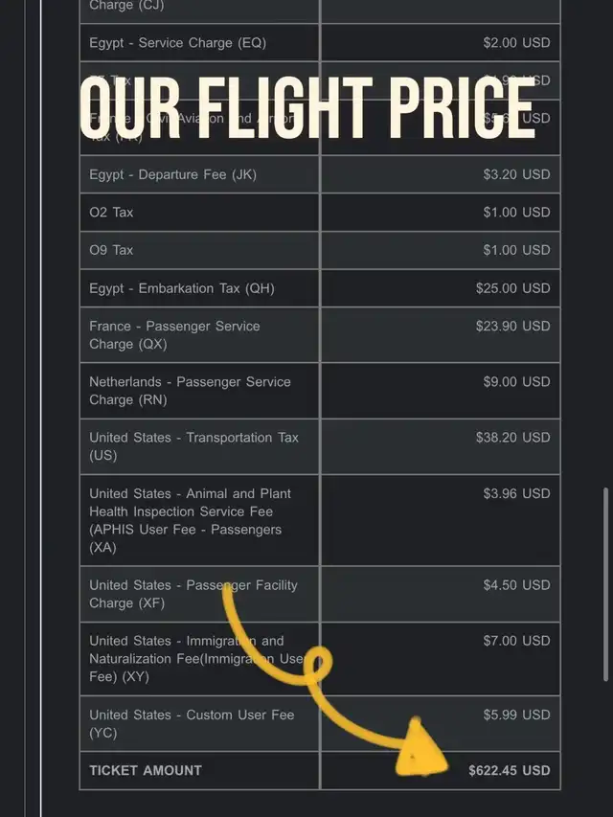
Task: Click United States - Transportation Tax (US) label
Action: point(193,446)
